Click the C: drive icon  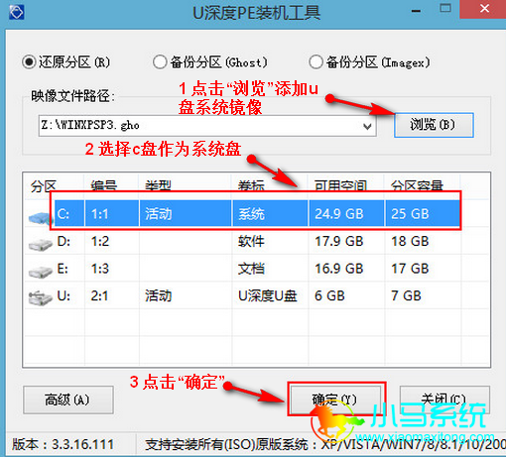(x=41, y=218)
